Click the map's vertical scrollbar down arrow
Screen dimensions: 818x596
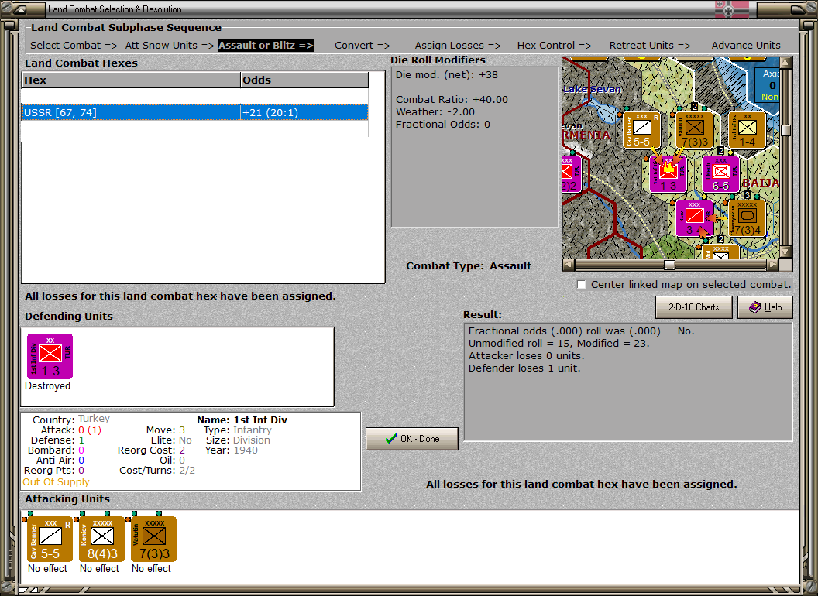[785, 252]
